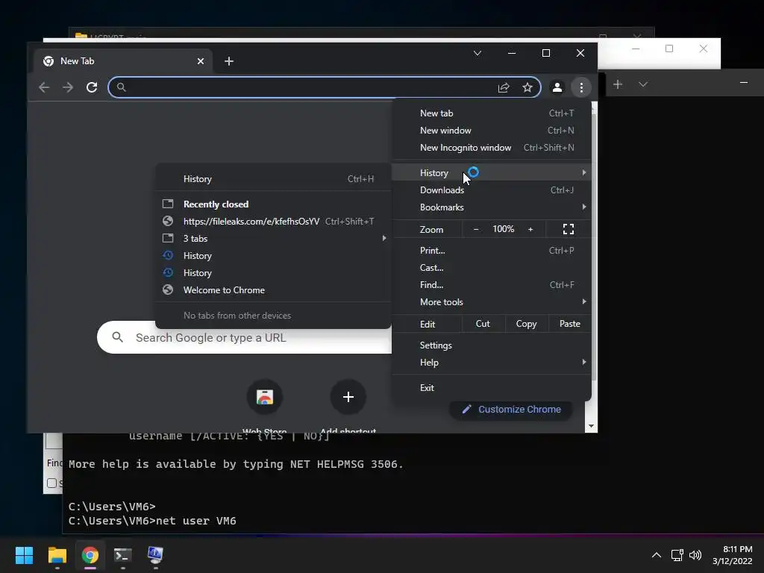Open the Chrome profile avatar icon
This screenshot has height=573, width=764.
click(x=557, y=87)
